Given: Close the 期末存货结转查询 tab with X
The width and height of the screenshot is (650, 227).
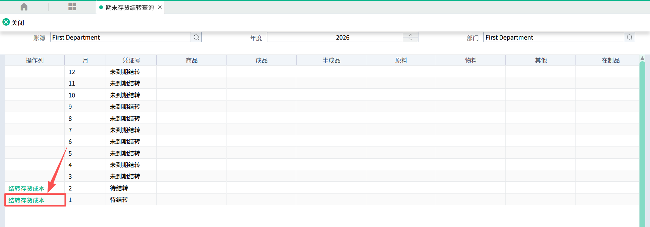Looking at the screenshot, I should point(160,7).
